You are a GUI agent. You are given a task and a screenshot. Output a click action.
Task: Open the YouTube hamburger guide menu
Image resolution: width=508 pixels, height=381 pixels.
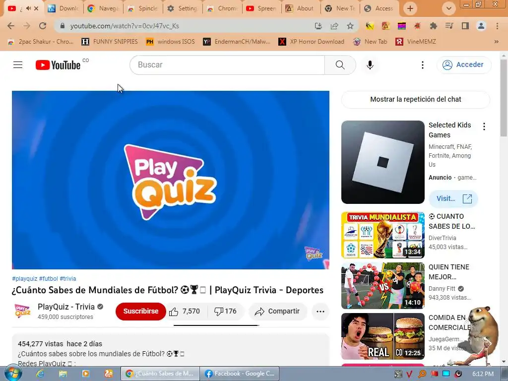point(18,65)
